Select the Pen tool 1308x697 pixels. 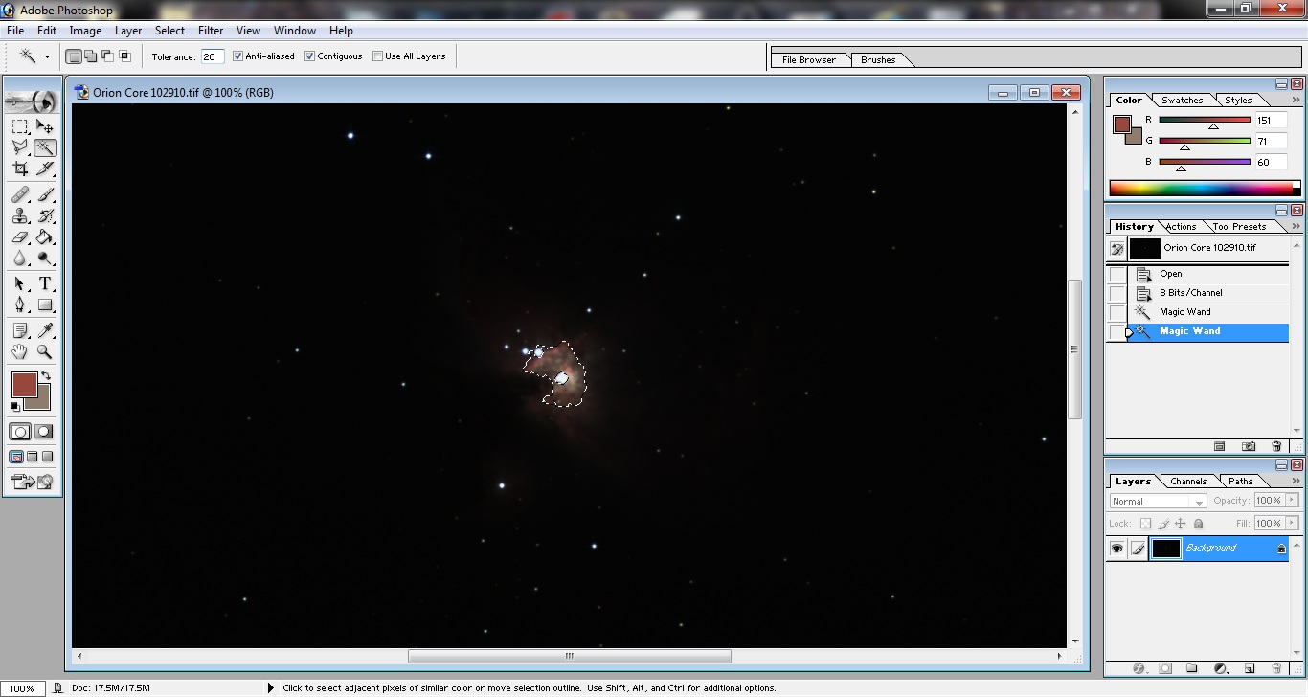20,304
